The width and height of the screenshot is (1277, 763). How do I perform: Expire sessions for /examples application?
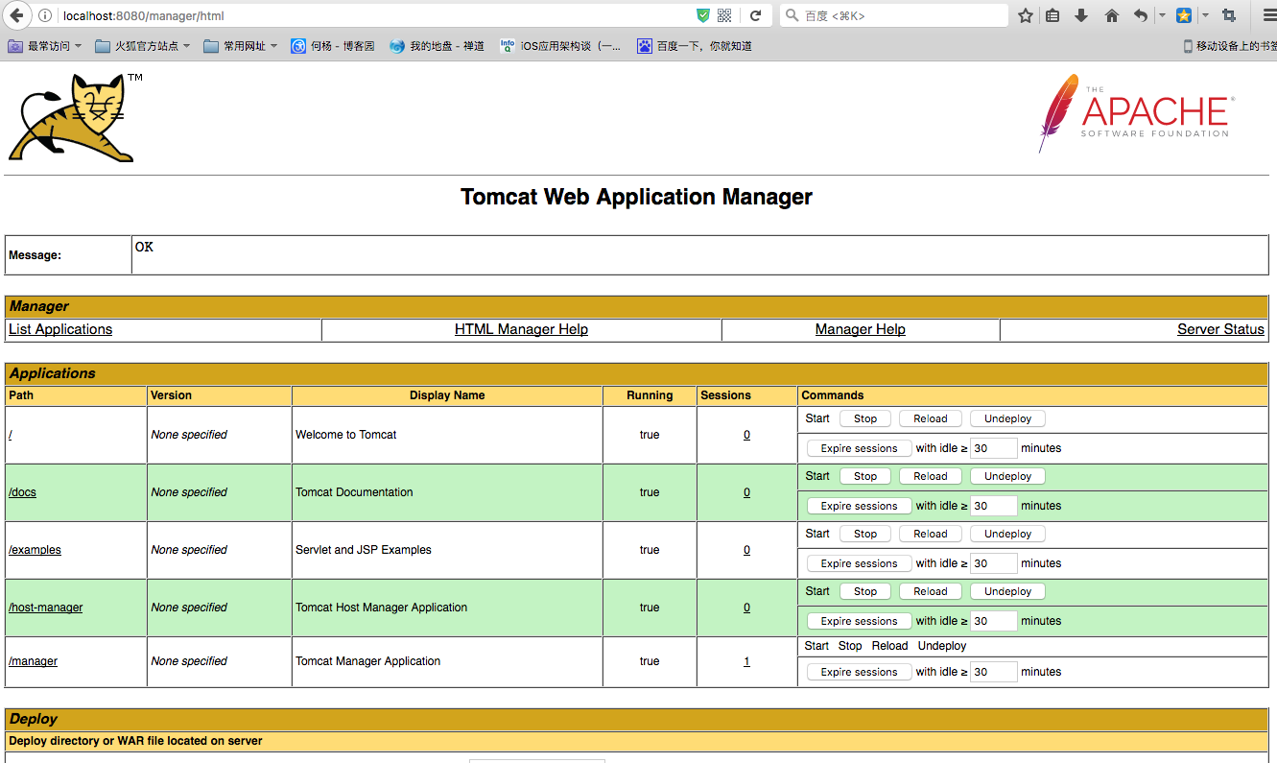pos(859,563)
